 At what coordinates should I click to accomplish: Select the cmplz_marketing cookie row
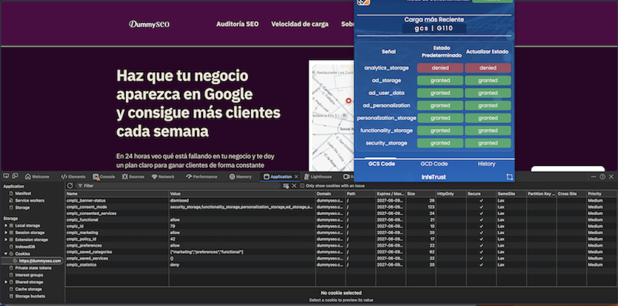341,232
